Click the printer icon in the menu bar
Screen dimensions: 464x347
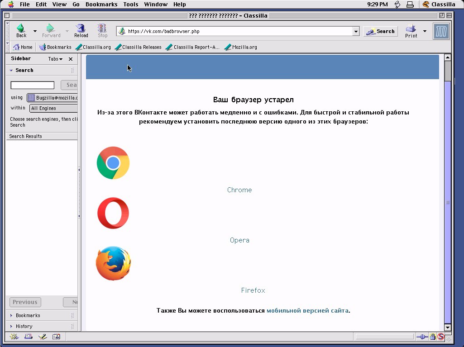tap(410, 4)
